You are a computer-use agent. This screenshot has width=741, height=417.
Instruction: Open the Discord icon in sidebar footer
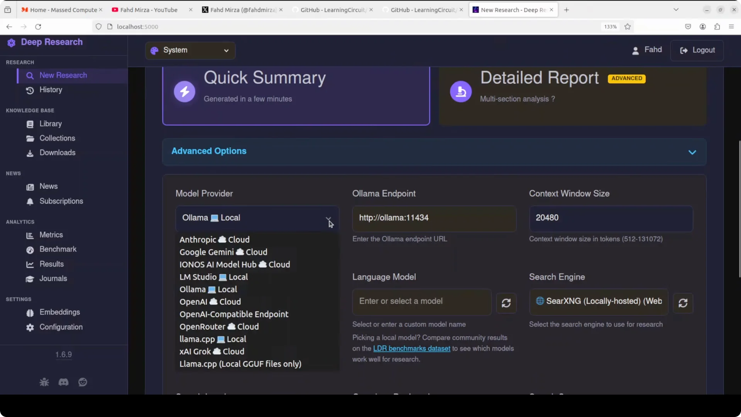[63, 382]
